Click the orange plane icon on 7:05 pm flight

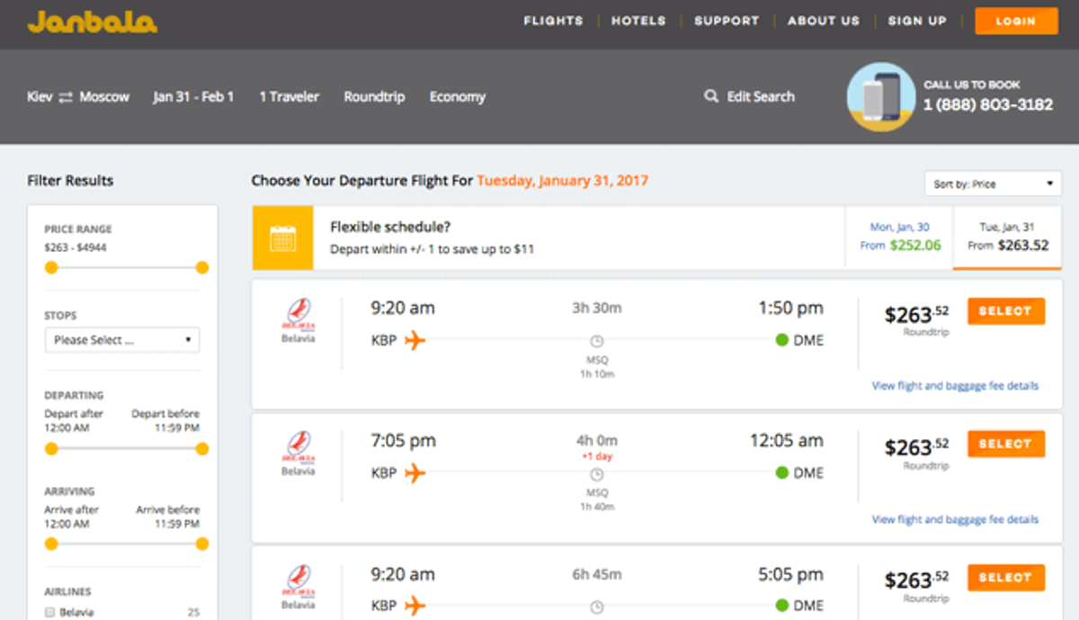tap(415, 472)
